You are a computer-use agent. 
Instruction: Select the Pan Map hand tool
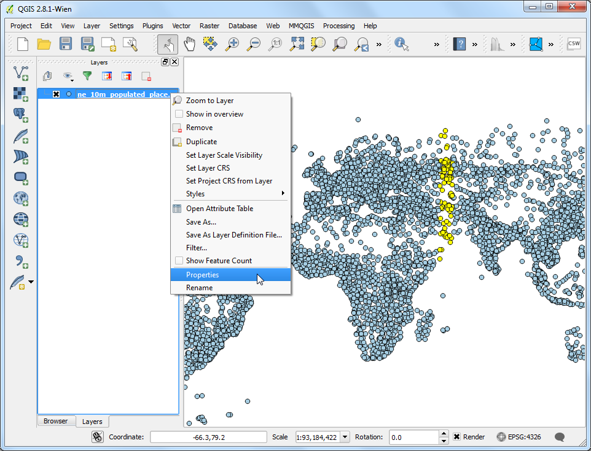190,44
